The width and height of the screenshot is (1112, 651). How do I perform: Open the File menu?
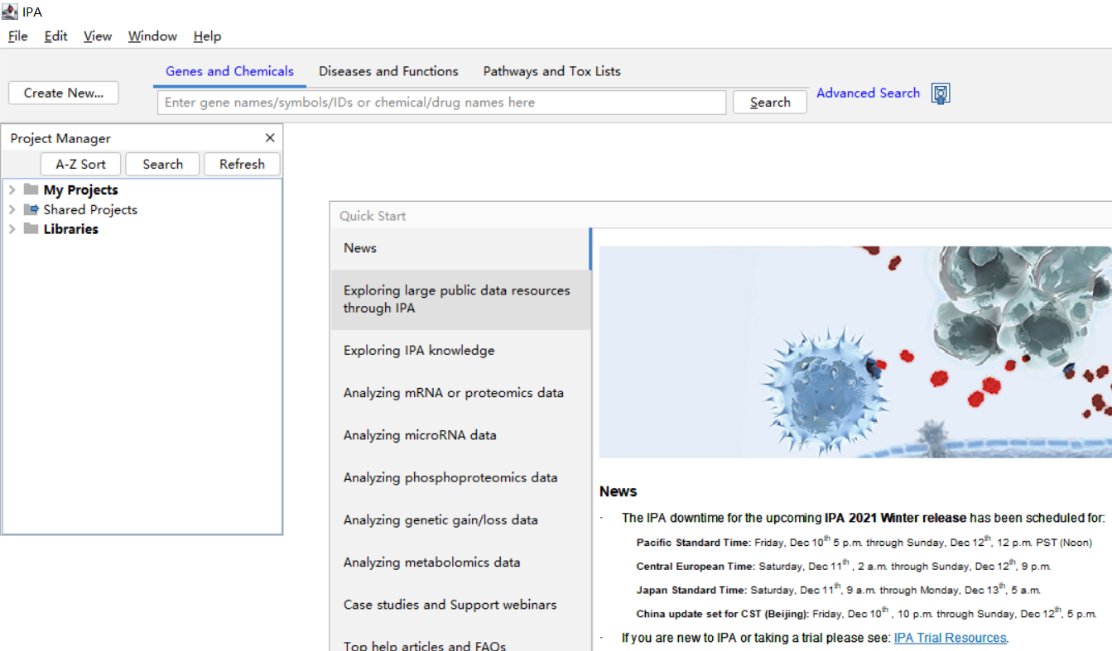pos(17,36)
